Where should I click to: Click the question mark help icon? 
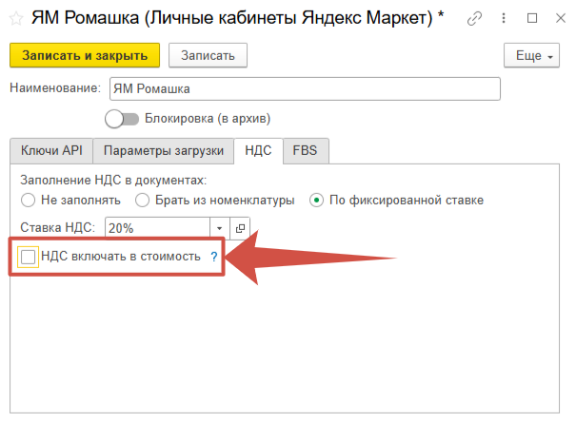tap(214, 257)
